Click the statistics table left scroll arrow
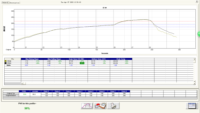 click(x=22, y=83)
